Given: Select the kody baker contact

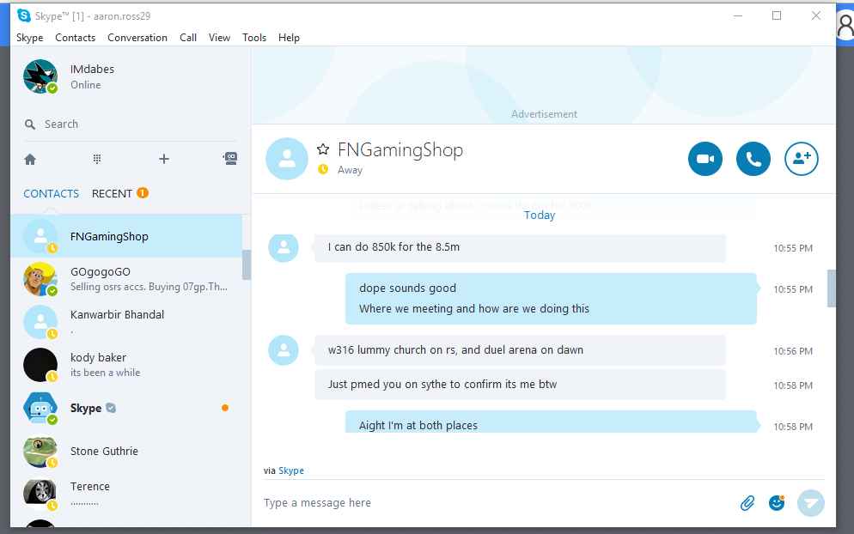Looking at the screenshot, I should click(126, 365).
